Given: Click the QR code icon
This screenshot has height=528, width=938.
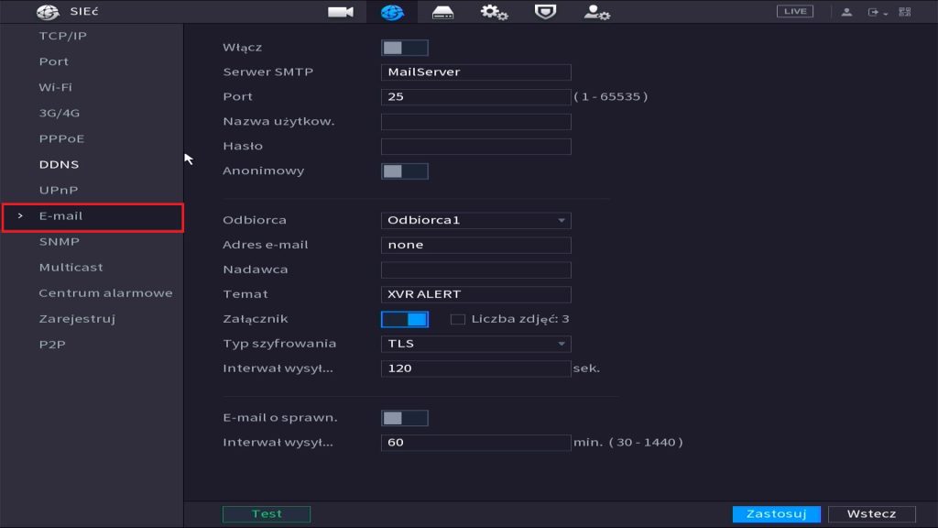Looking at the screenshot, I should (x=905, y=12).
